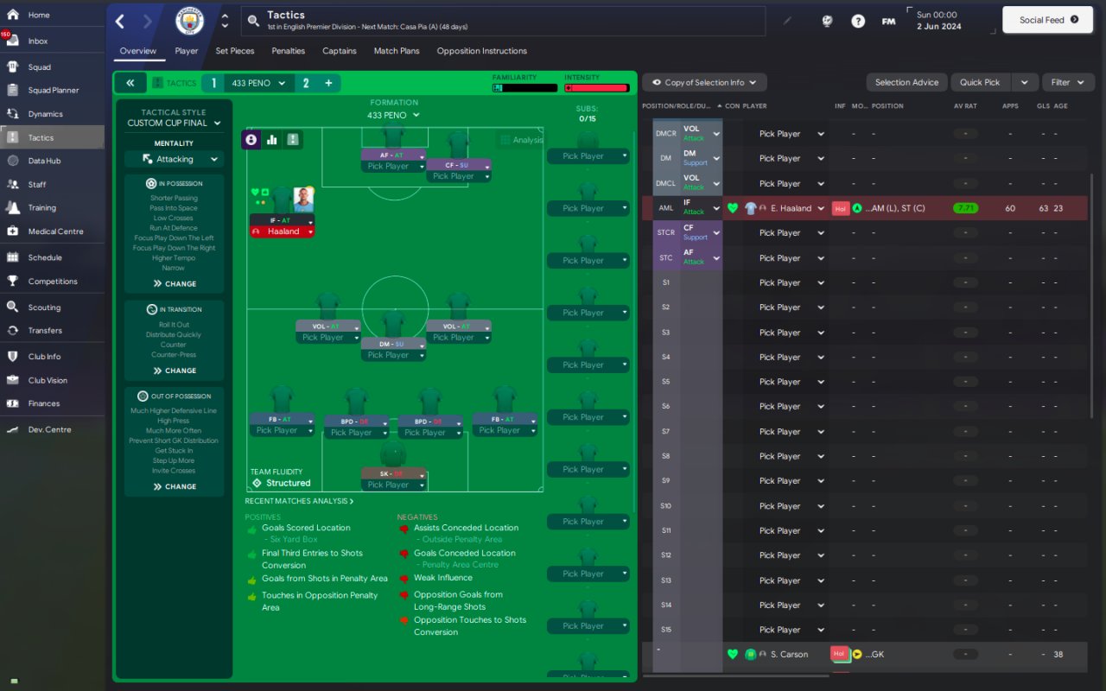Open the Club Info page

[52, 356]
